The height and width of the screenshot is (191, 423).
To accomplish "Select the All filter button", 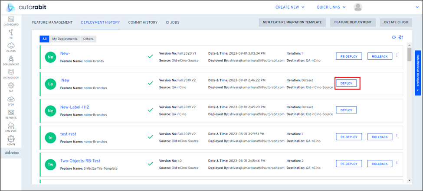I will 44,39.
